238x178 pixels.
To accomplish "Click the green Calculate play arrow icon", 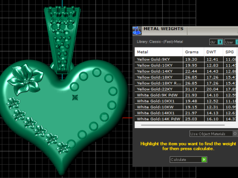I will pyautogui.click(x=204, y=160).
